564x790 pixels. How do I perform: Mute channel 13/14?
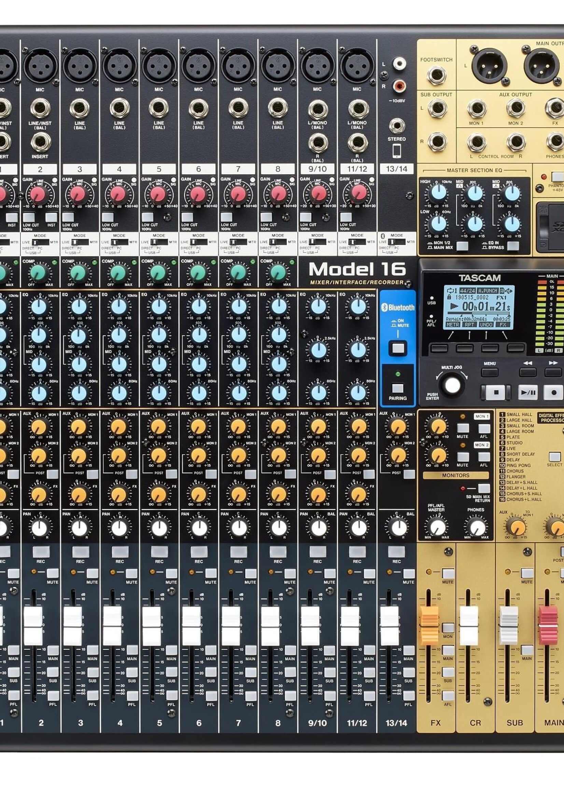[408, 573]
